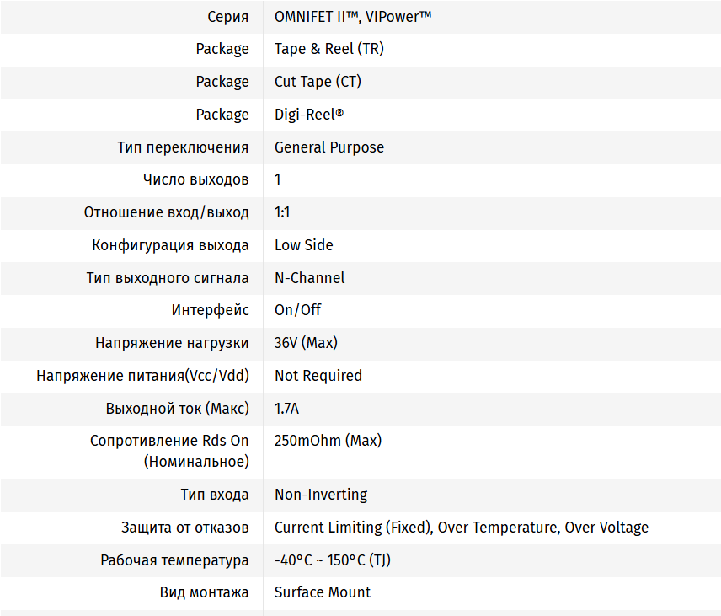Click the Low Side configuration value

tap(303, 245)
